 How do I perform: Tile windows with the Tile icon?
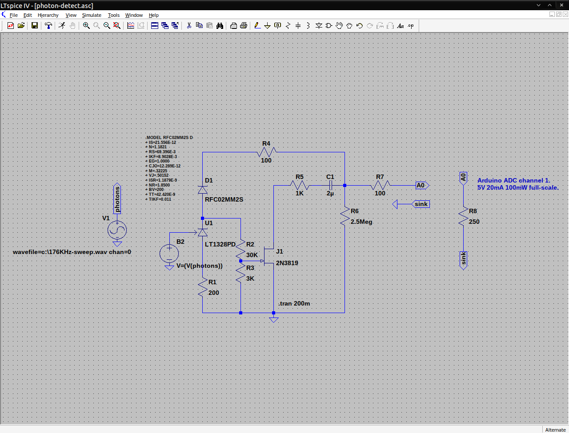tap(155, 26)
